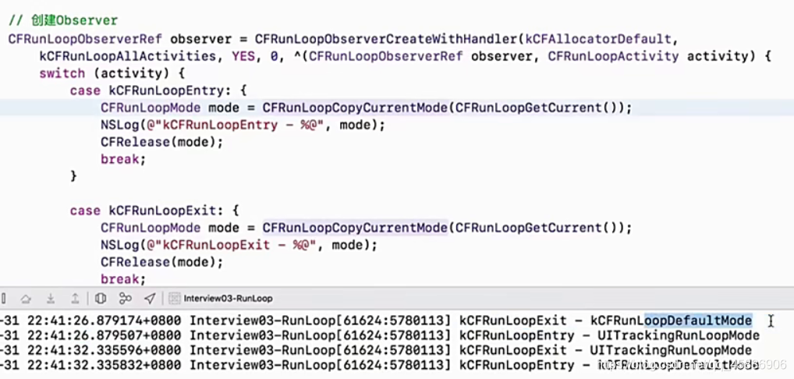Open the Interview03-RunLoop process selector
The height and width of the screenshot is (379, 794).
(x=228, y=299)
